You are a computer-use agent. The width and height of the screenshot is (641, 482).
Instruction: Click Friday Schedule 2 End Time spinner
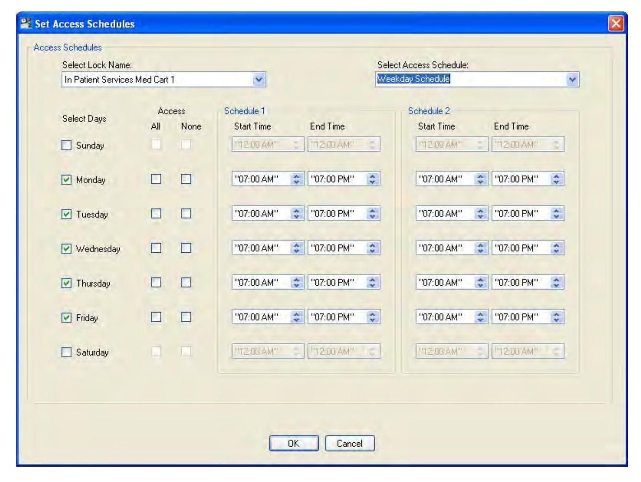pyautogui.click(x=556, y=317)
